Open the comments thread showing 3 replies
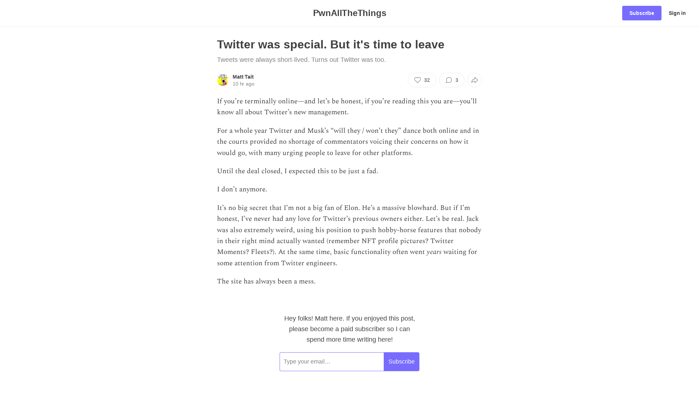 451,80
